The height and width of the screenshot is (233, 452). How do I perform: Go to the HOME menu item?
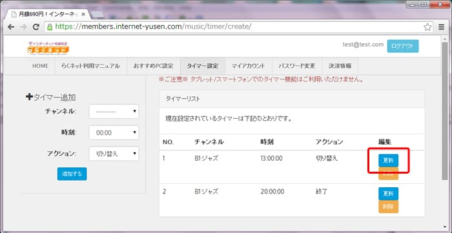click(x=40, y=66)
